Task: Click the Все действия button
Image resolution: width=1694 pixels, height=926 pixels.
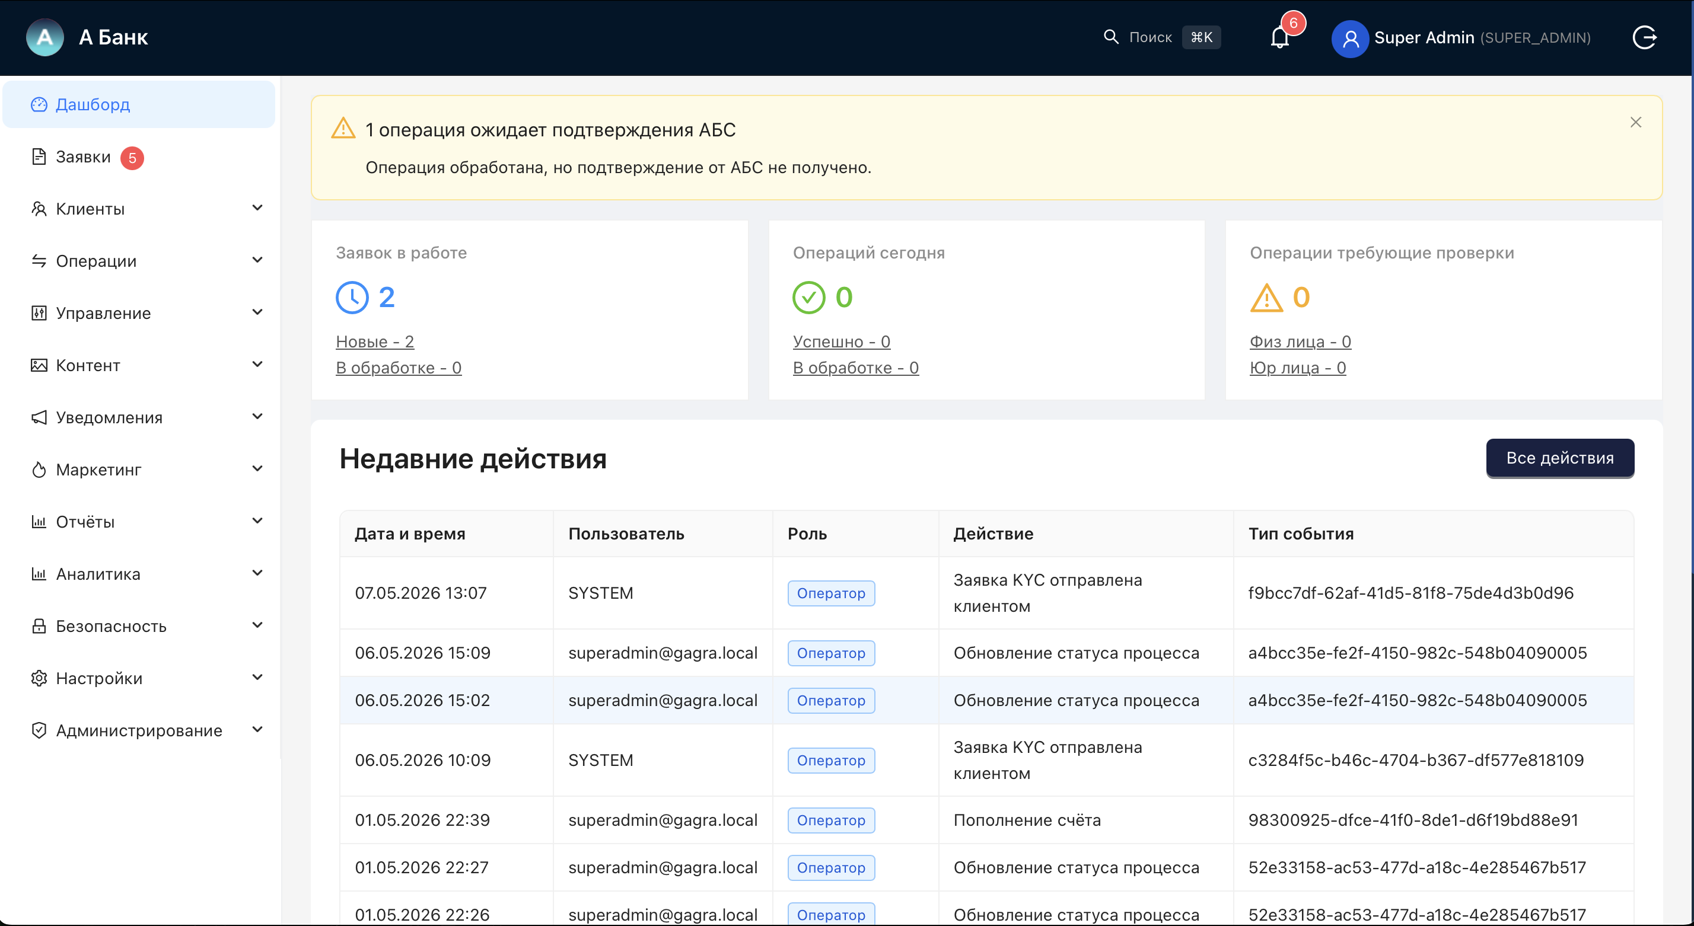Action: tap(1560, 458)
